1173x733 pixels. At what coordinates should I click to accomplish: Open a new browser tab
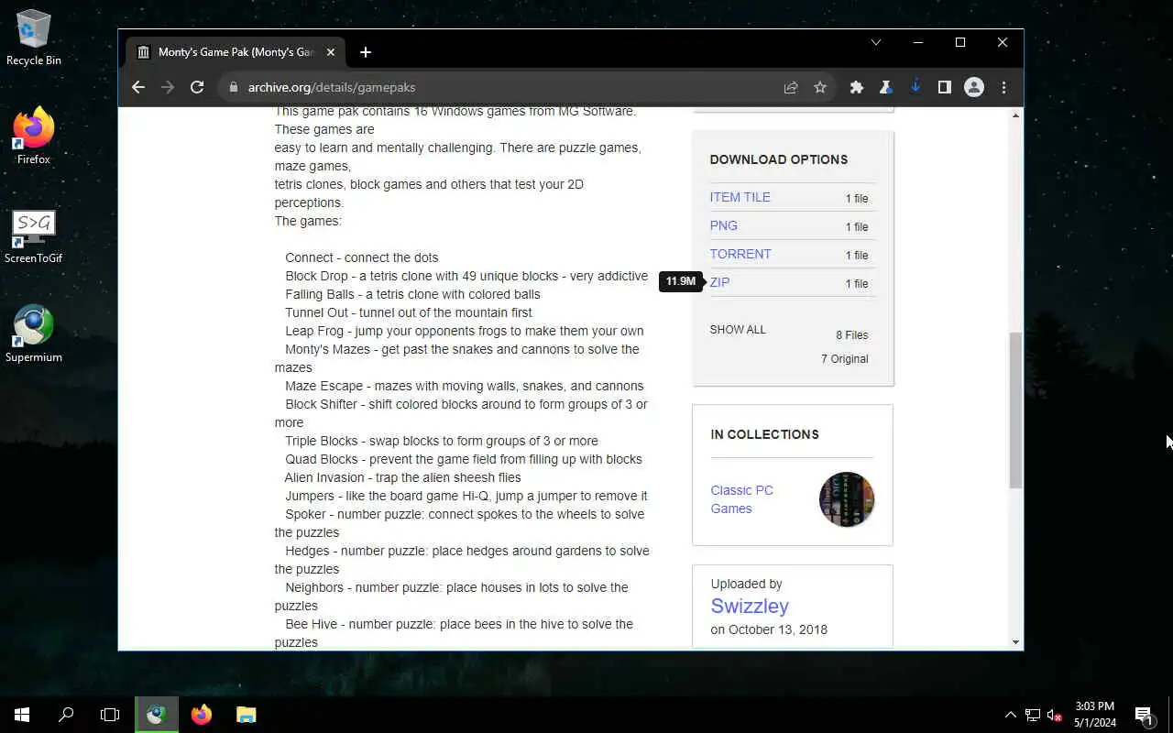[366, 52]
